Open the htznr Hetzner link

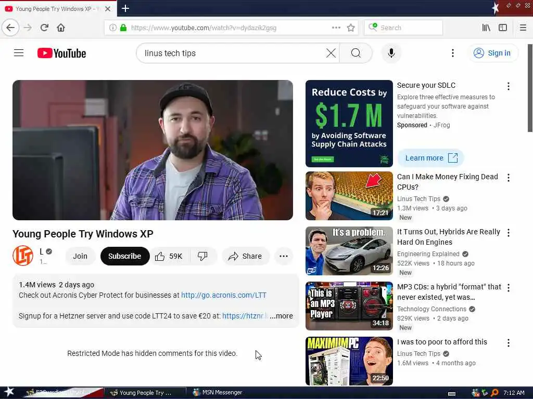pos(245,316)
